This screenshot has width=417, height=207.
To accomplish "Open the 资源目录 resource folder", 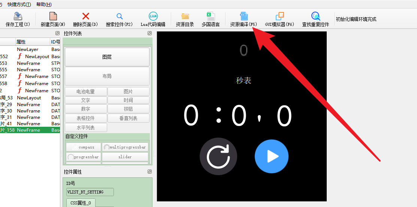I will tap(185, 19).
